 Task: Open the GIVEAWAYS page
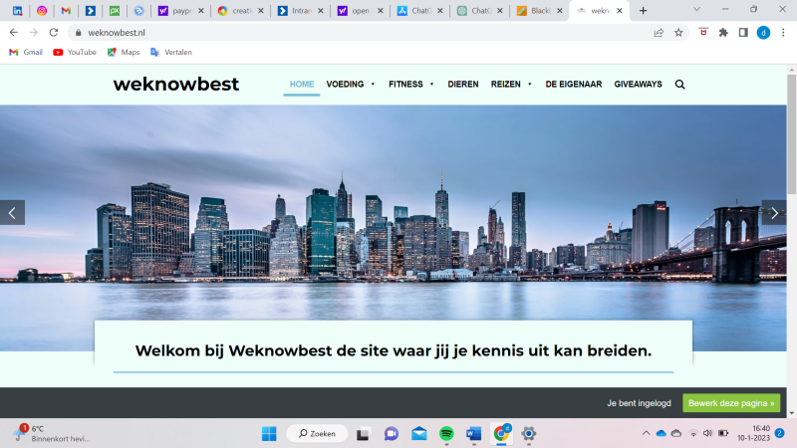pyautogui.click(x=638, y=85)
